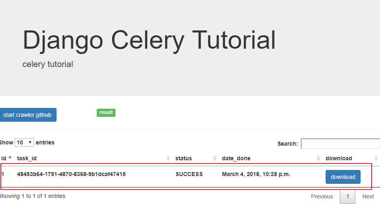Open the Show entries count dropdown
The image size is (387, 213).
coord(24,142)
